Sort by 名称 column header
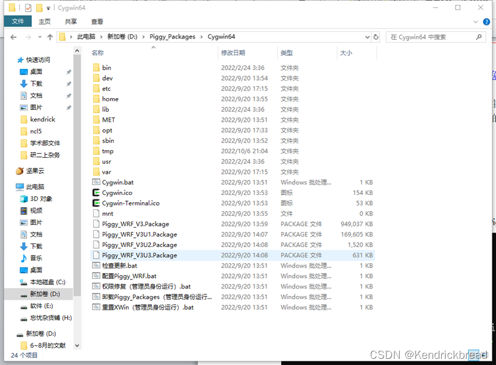Image resolution: width=496 pixels, height=365 pixels. [x=98, y=53]
